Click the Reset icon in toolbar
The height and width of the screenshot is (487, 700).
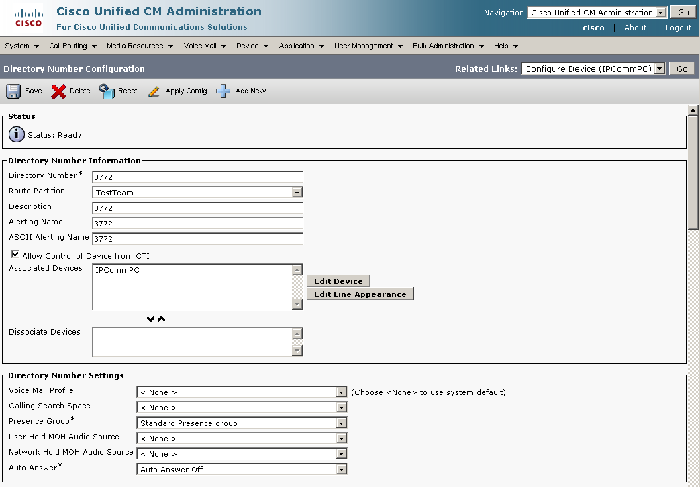(107, 91)
